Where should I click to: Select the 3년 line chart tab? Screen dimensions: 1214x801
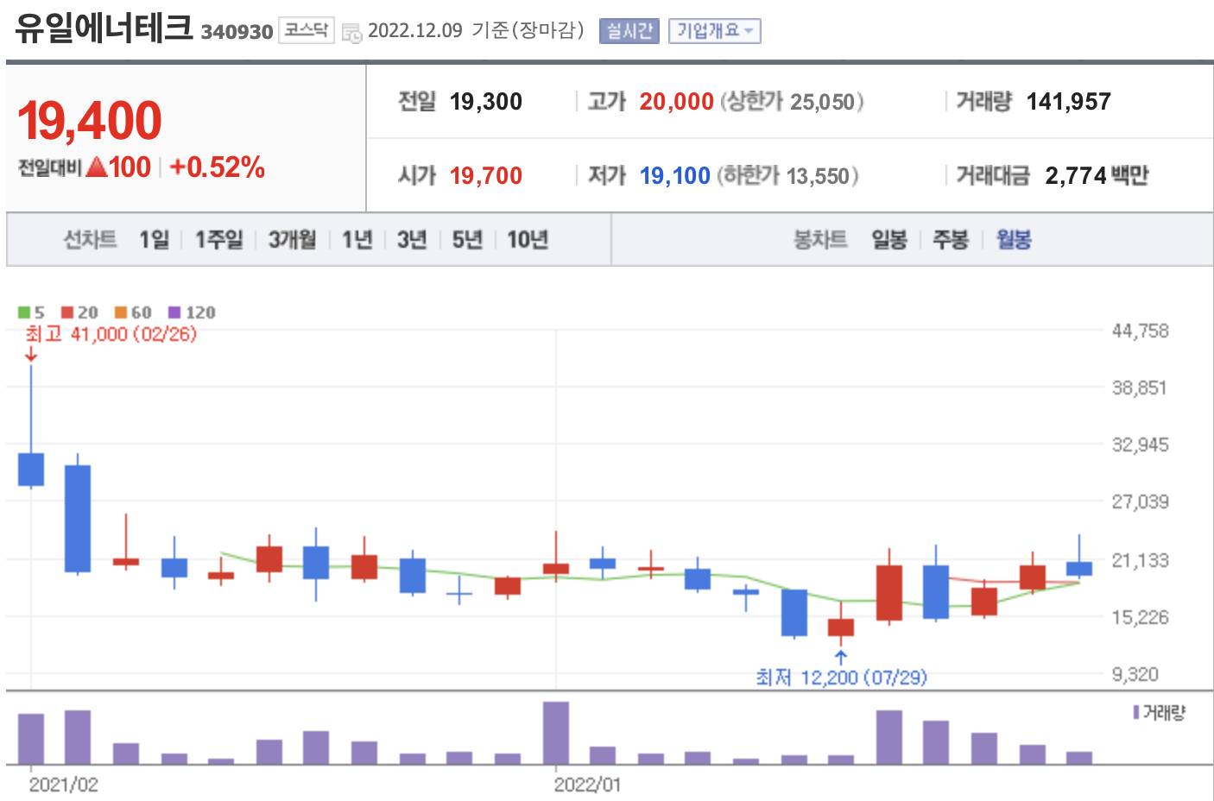[x=413, y=239]
